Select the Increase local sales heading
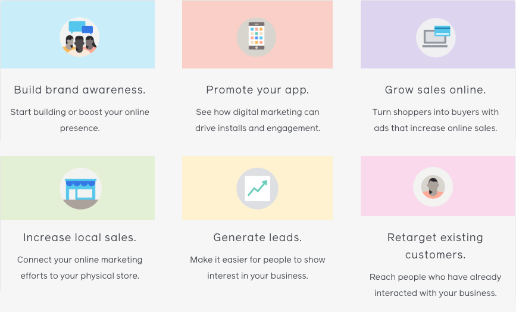Viewport: 516px width, 312px height. (x=80, y=238)
